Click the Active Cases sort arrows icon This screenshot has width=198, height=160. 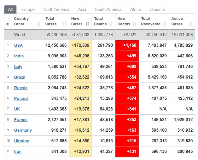191,24
